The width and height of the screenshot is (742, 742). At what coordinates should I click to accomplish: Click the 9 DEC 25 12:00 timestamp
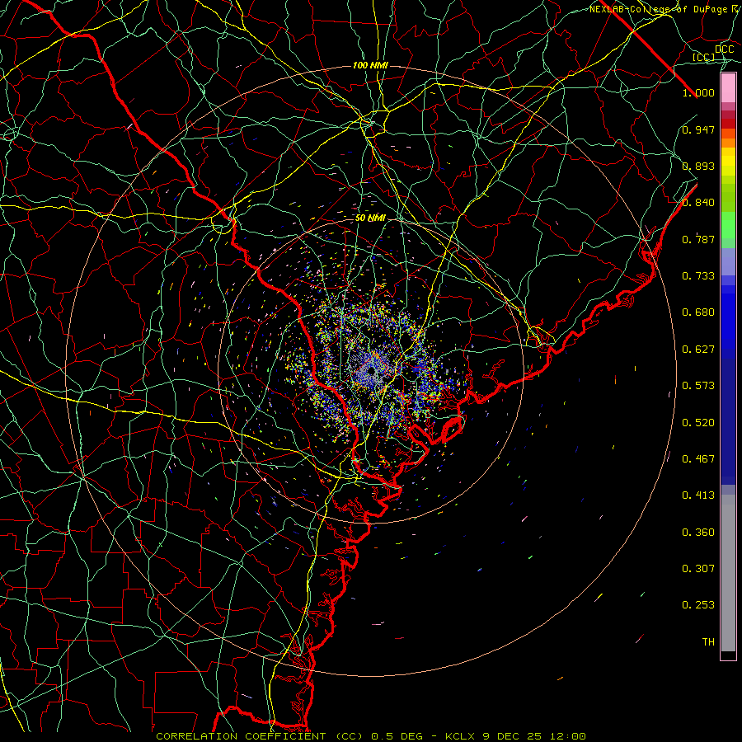[x=534, y=736]
